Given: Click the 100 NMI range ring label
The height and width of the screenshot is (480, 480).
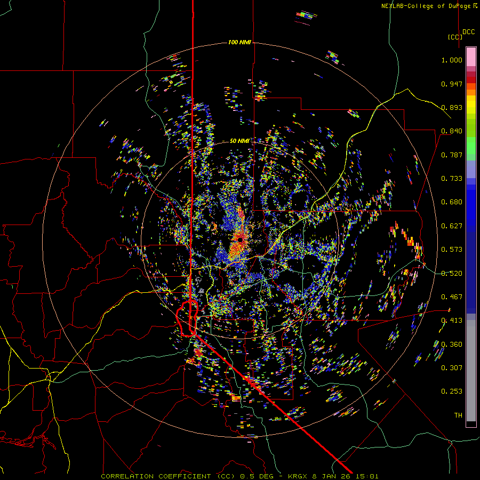Looking at the screenshot, I should click(x=239, y=42).
